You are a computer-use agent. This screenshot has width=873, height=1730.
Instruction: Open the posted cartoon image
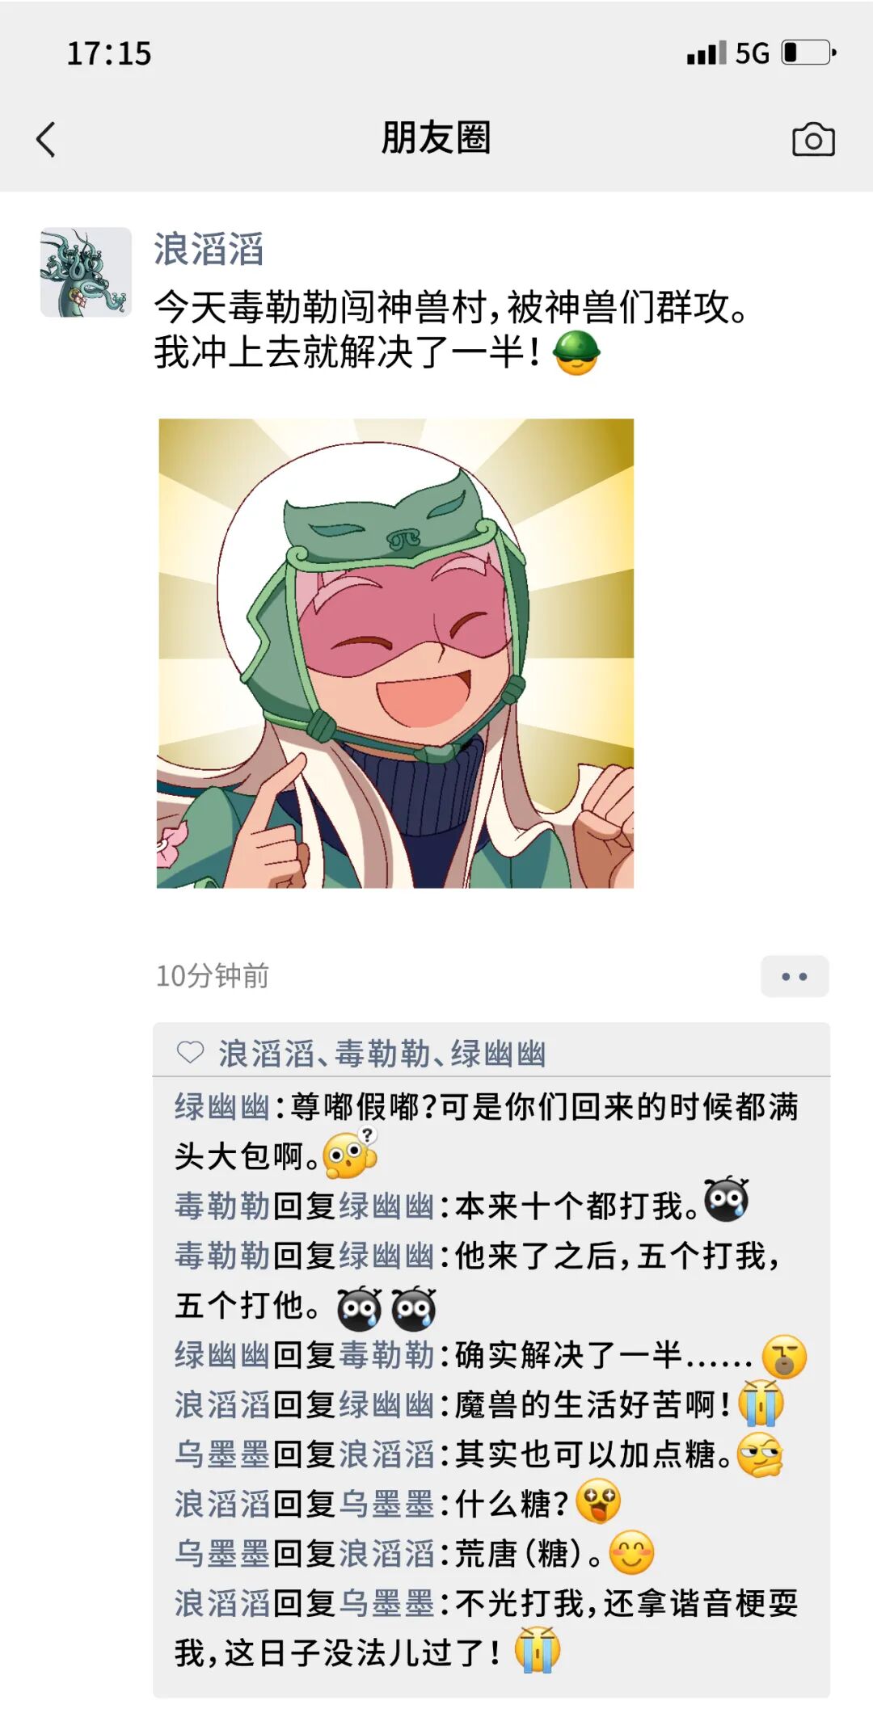coord(395,653)
